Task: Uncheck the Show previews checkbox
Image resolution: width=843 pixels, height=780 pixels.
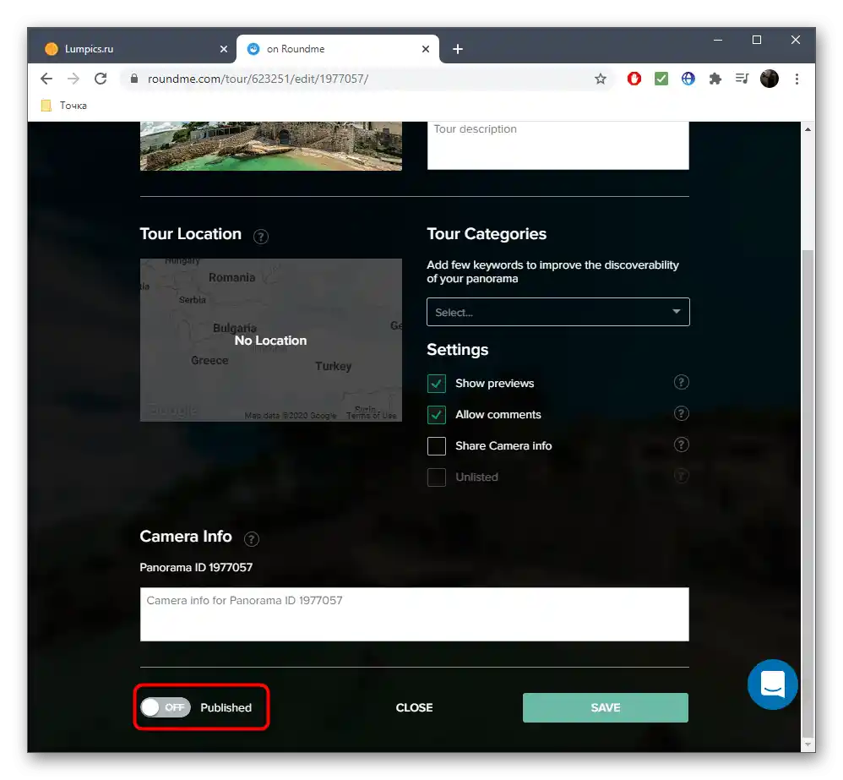Action: (x=437, y=384)
